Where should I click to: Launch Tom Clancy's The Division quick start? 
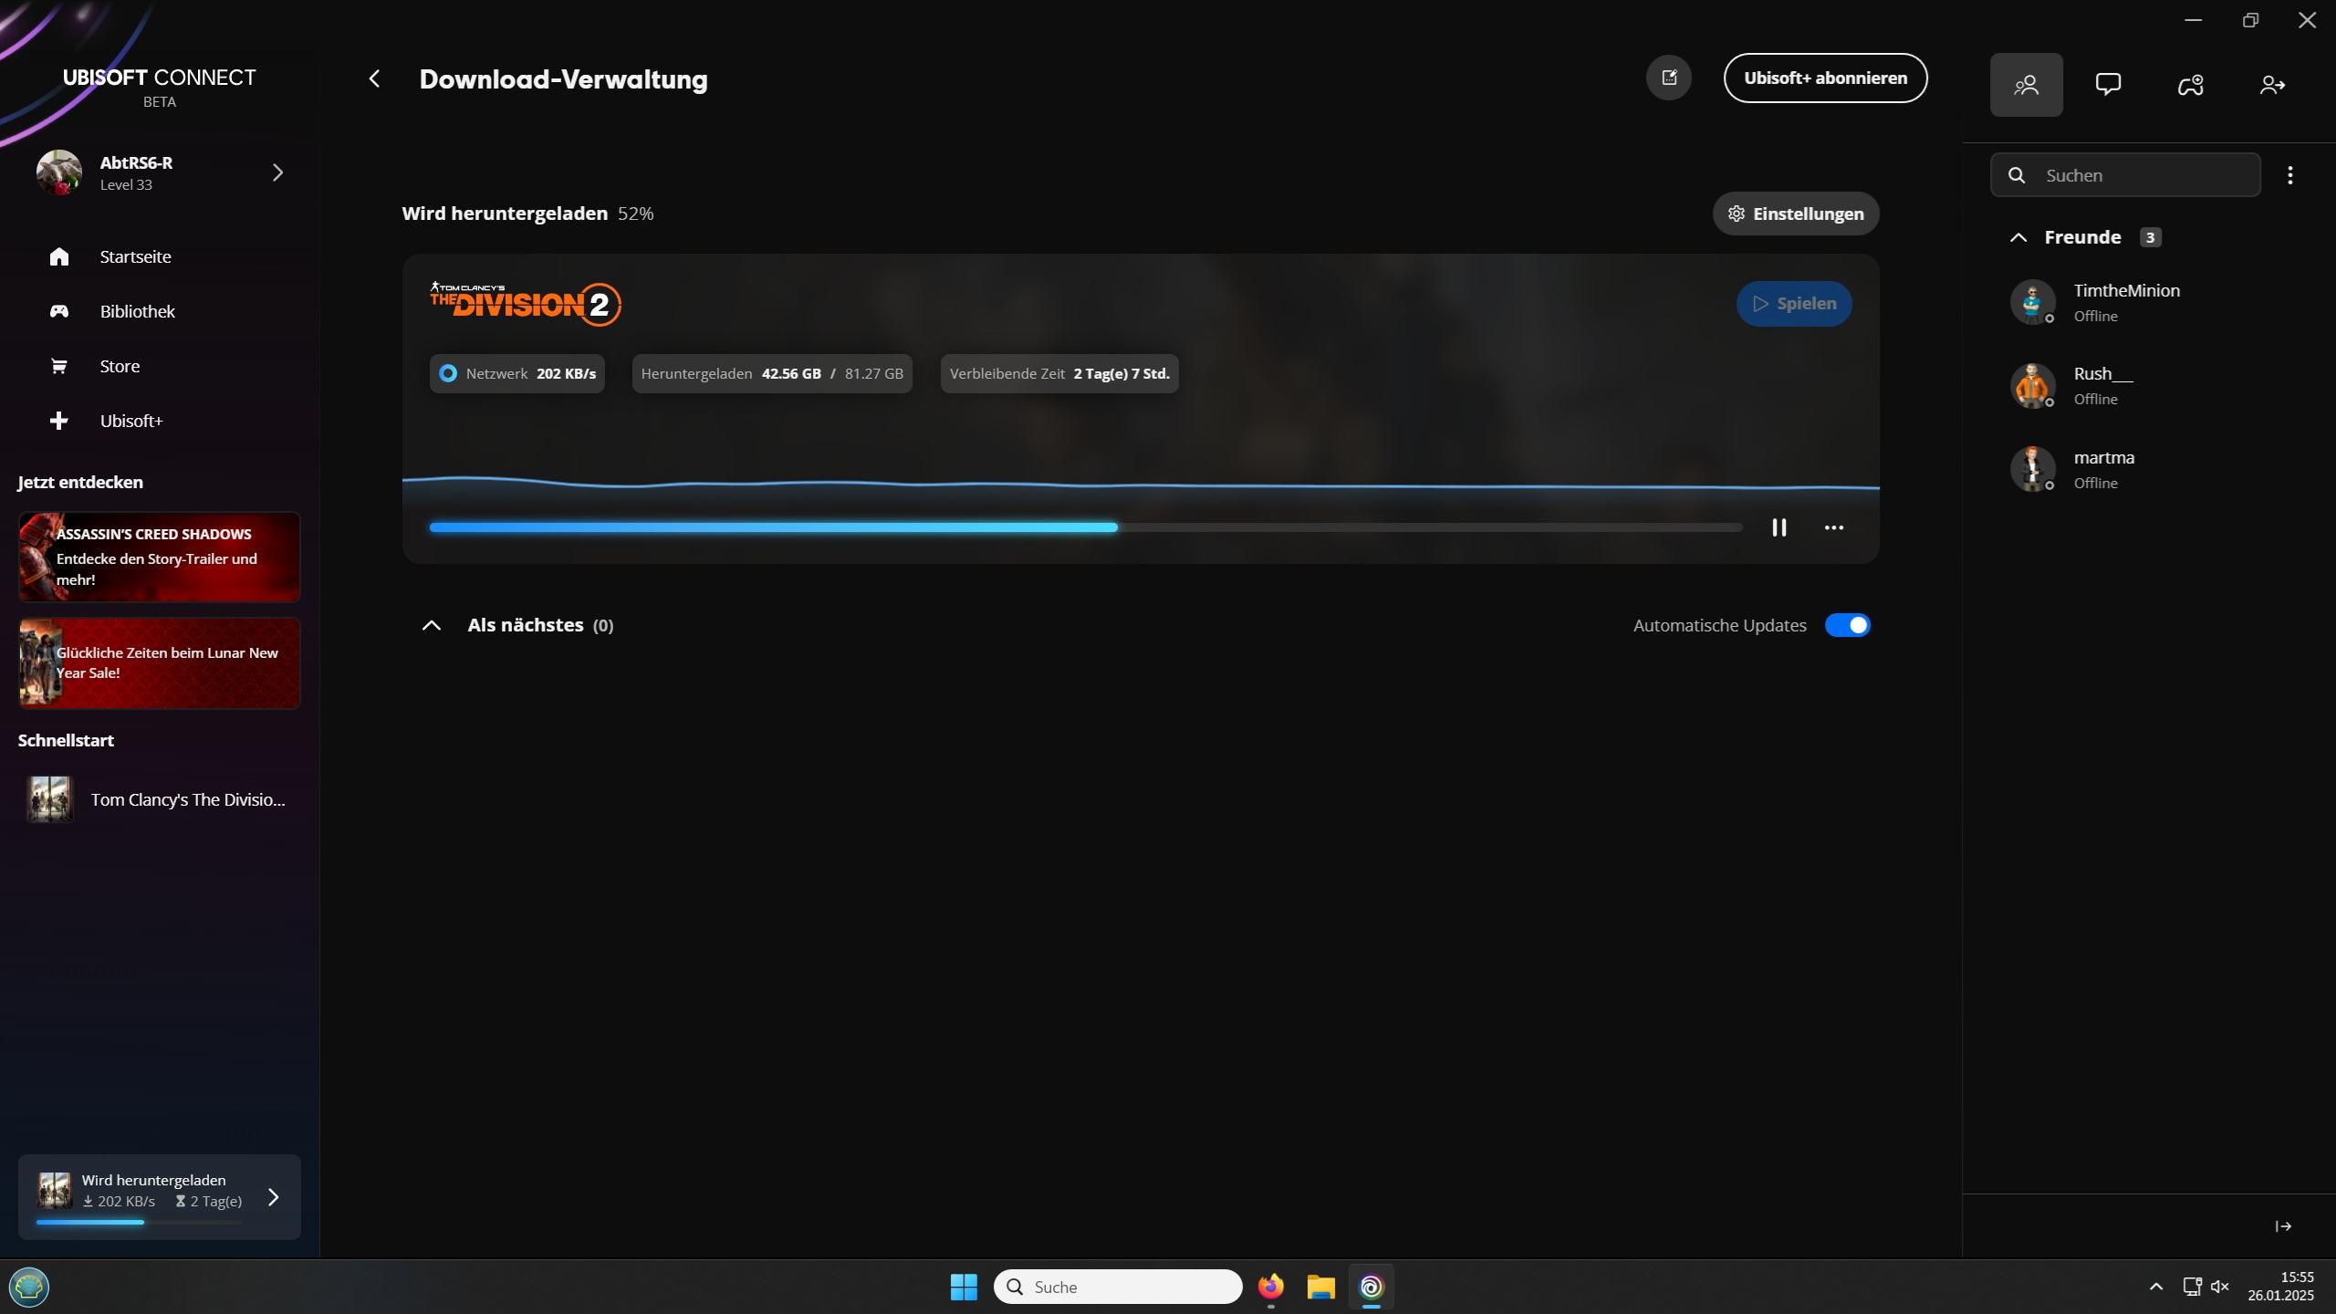tap(160, 799)
